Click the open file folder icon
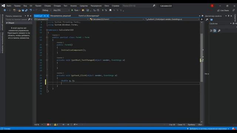237x133 pixels. [20, 10]
